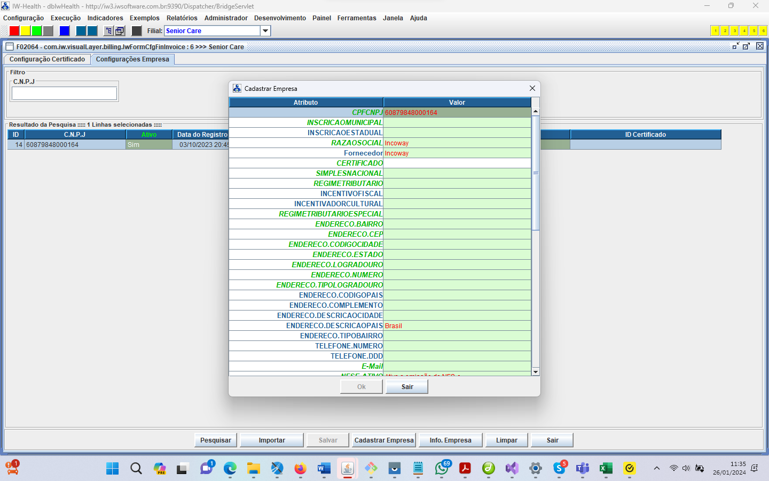
Task: Restore the F02064 internal frame to icon
Action: pyautogui.click(x=736, y=46)
